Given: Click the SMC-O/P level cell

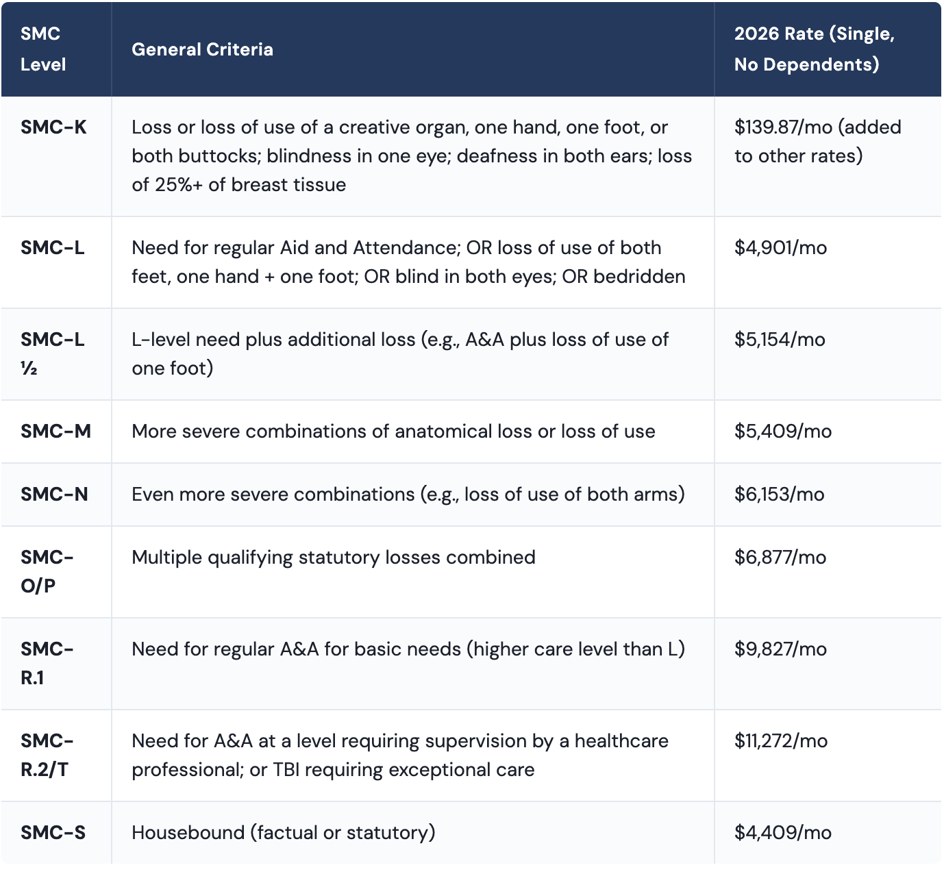Looking at the screenshot, I should [x=47, y=571].
